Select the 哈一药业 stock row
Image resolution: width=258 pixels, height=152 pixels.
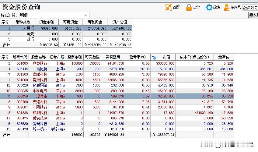[x=117, y=129]
